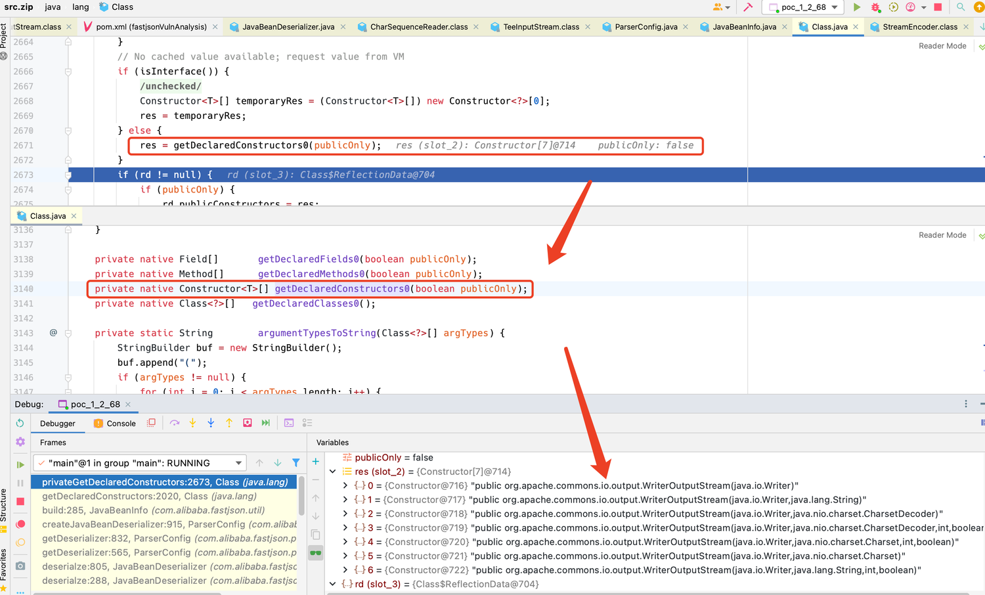
Task: Toggle the watches glasses icon in Variables
Action: (x=315, y=552)
